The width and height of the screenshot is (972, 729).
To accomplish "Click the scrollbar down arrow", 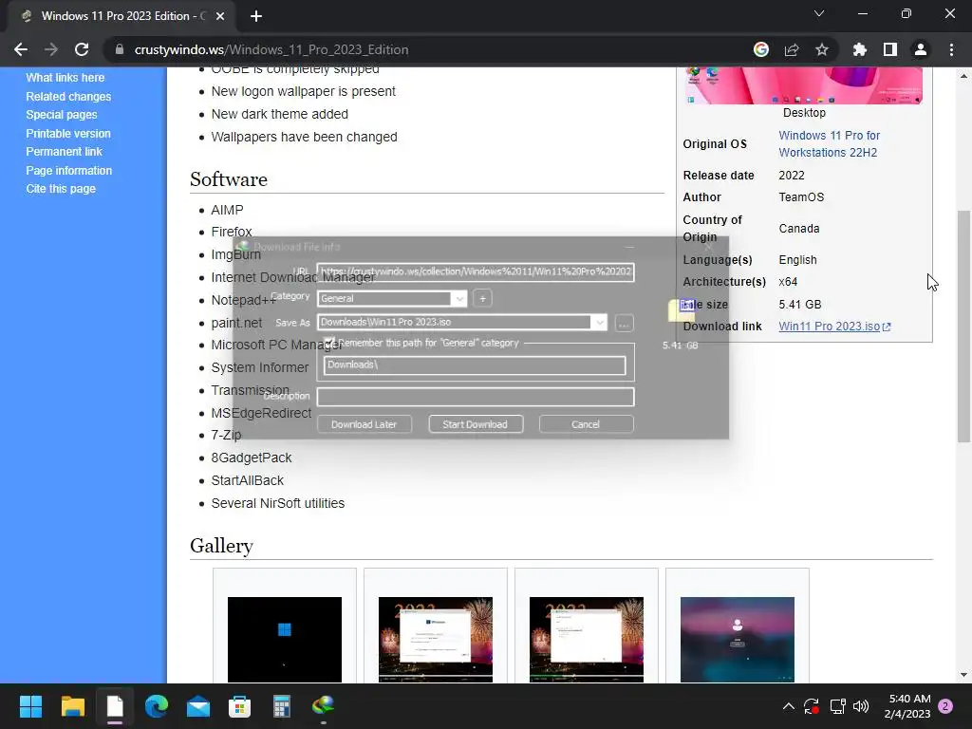I will point(963,675).
